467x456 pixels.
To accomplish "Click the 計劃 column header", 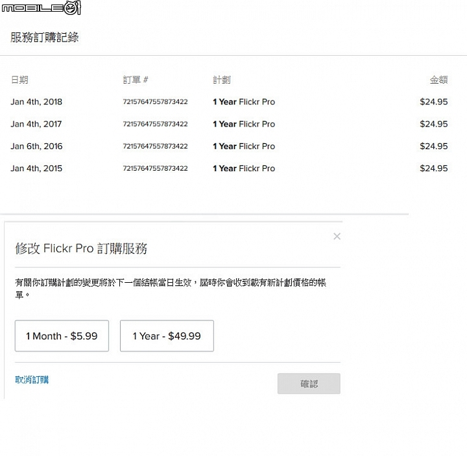I will pos(222,80).
